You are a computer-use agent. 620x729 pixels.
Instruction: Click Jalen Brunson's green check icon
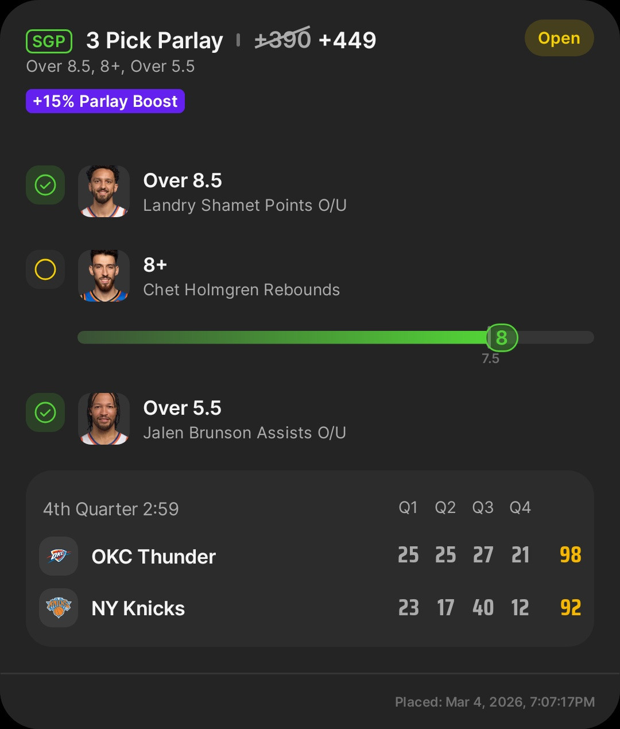(x=45, y=412)
